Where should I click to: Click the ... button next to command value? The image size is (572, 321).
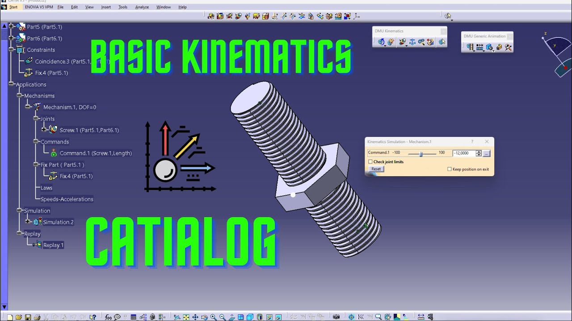point(487,153)
